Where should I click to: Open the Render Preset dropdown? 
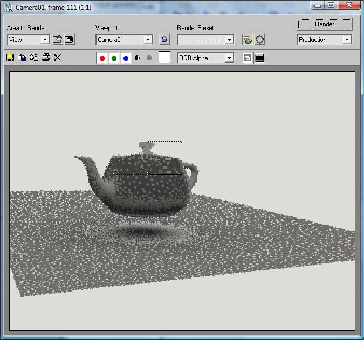(x=205, y=40)
